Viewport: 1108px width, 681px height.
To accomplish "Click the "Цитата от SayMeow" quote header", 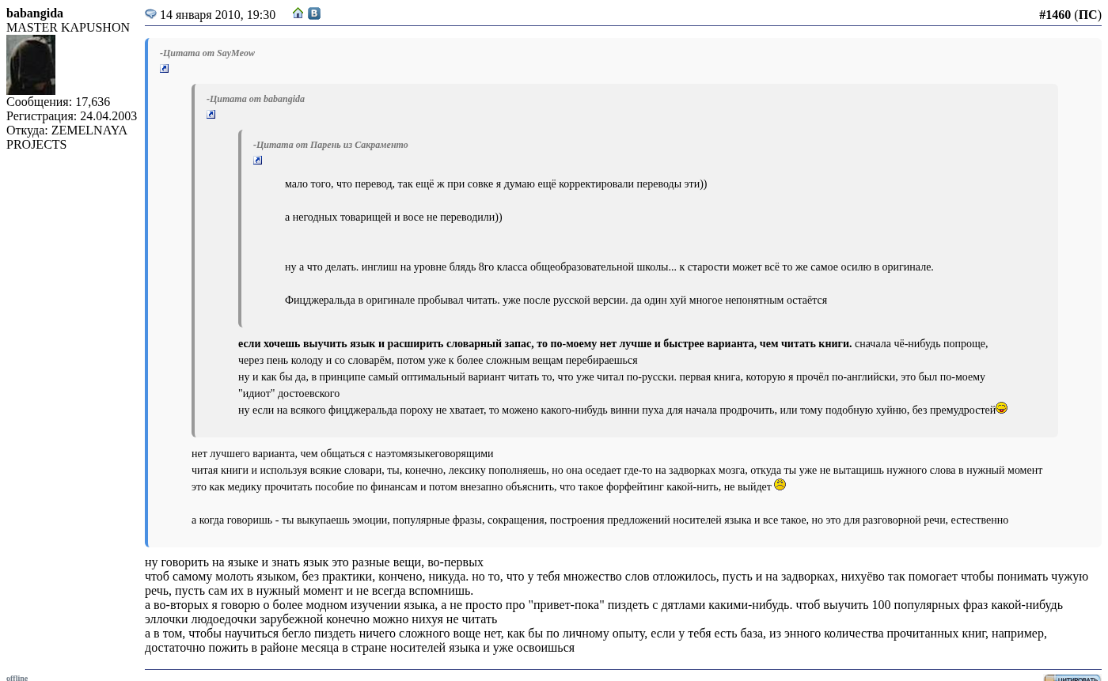I will tap(207, 53).
